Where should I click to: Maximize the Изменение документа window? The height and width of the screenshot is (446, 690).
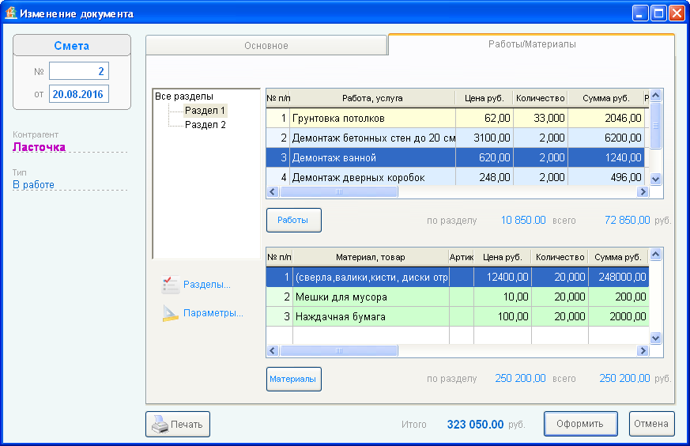click(658, 13)
